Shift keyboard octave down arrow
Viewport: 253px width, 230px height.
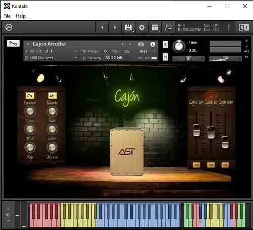coord(8,221)
